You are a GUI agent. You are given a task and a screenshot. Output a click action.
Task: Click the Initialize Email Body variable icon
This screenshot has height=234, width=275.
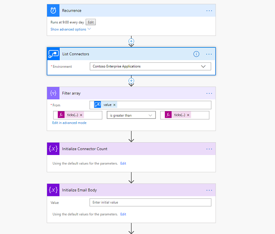pyautogui.click(x=53, y=190)
